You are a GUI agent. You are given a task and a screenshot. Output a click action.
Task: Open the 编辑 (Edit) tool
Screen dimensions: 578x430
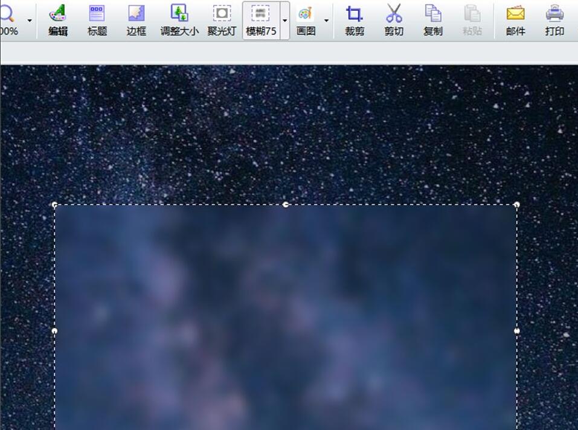coord(58,21)
